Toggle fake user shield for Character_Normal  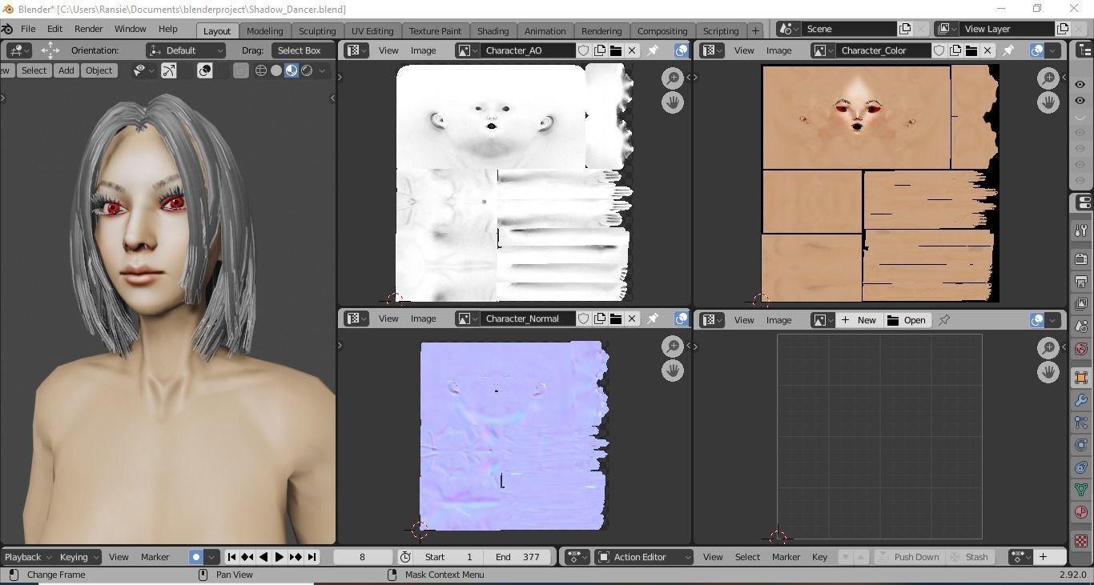584,319
